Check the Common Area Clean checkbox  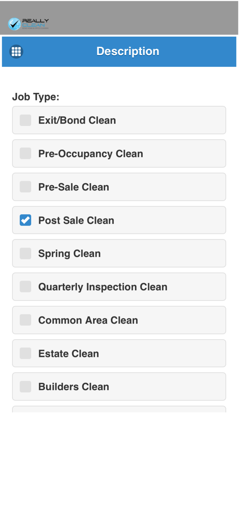(x=25, y=320)
